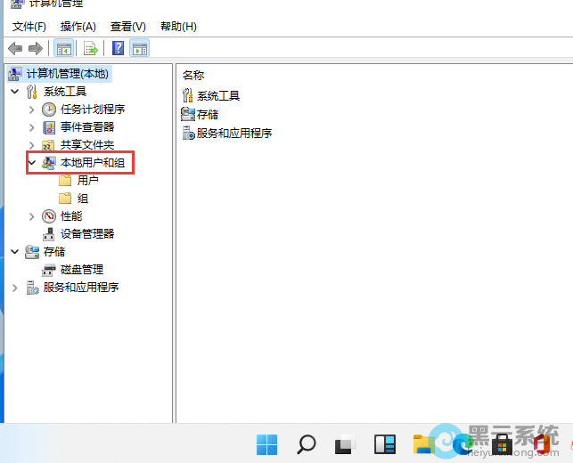Image resolution: width=573 pixels, height=463 pixels.
Task: Open the 查看(V) menu
Action: 128,27
